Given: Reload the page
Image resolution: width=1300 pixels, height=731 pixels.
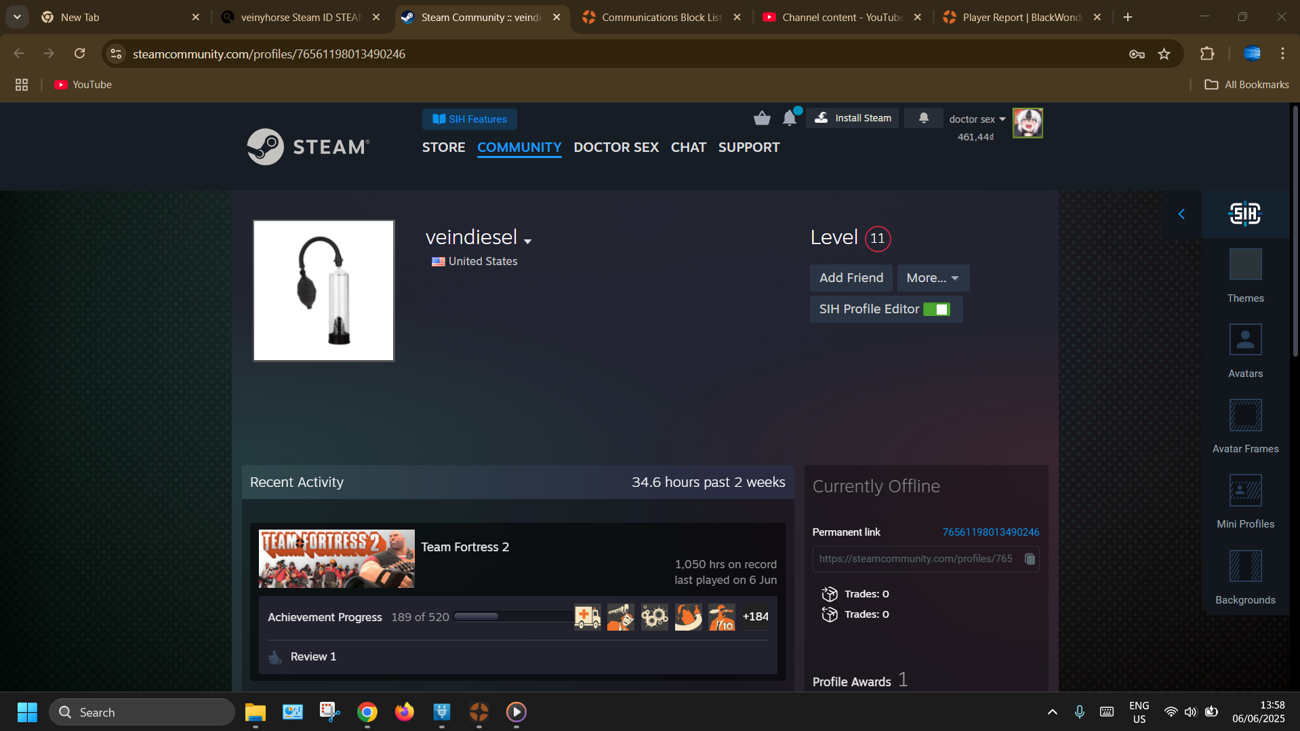Looking at the screenshot, I should [80, 54].
